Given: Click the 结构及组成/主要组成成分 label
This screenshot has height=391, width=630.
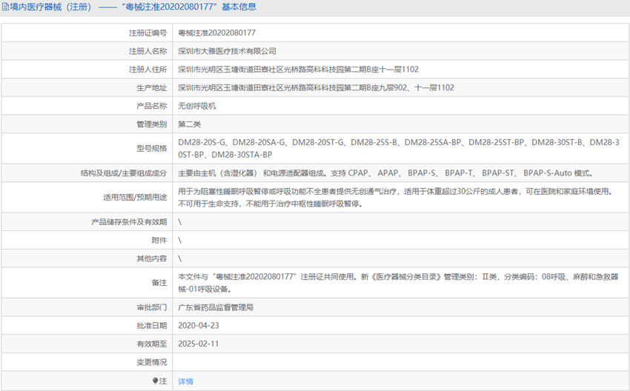Looking at the screenshot, I should (x=124, y=173).
